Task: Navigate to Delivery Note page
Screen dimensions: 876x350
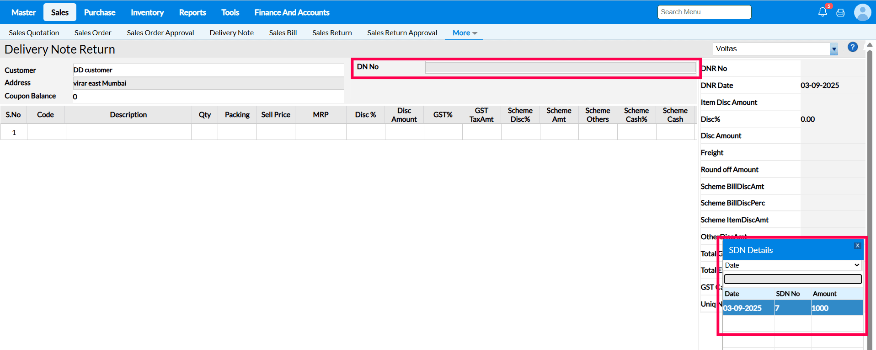Action: click(231, 33)
